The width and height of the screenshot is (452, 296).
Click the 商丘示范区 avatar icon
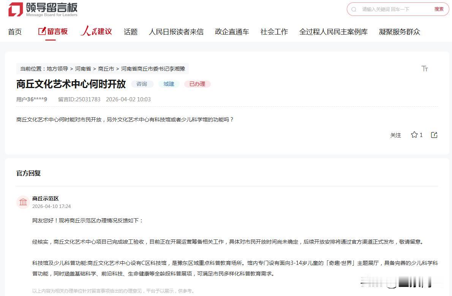23,202
